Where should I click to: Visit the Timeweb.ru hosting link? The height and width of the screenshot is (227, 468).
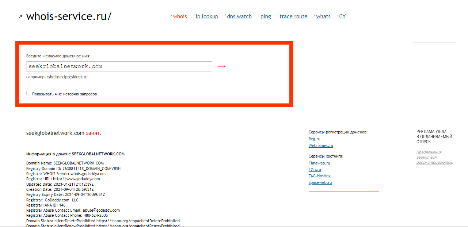click(x=319, y=163)
